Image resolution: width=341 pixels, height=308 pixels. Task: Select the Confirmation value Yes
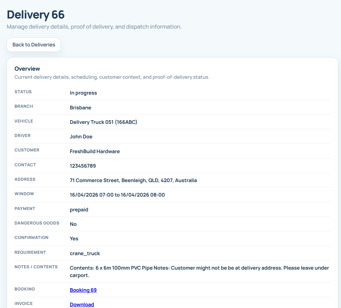point(74,238)
